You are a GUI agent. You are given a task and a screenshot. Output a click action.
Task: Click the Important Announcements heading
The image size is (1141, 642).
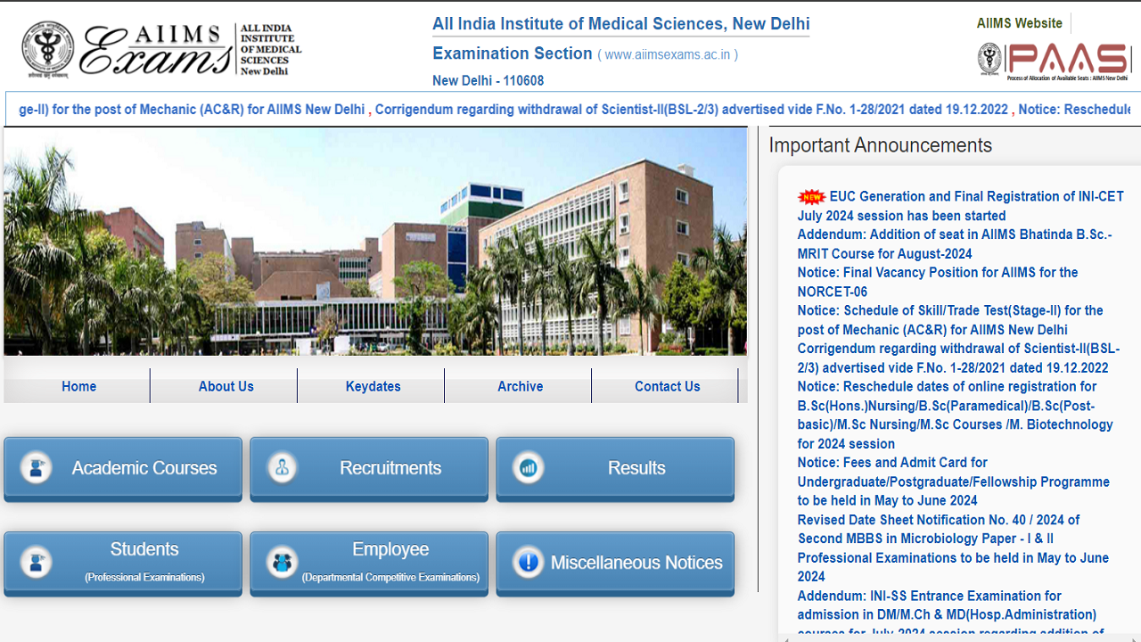tap(881, 145)
